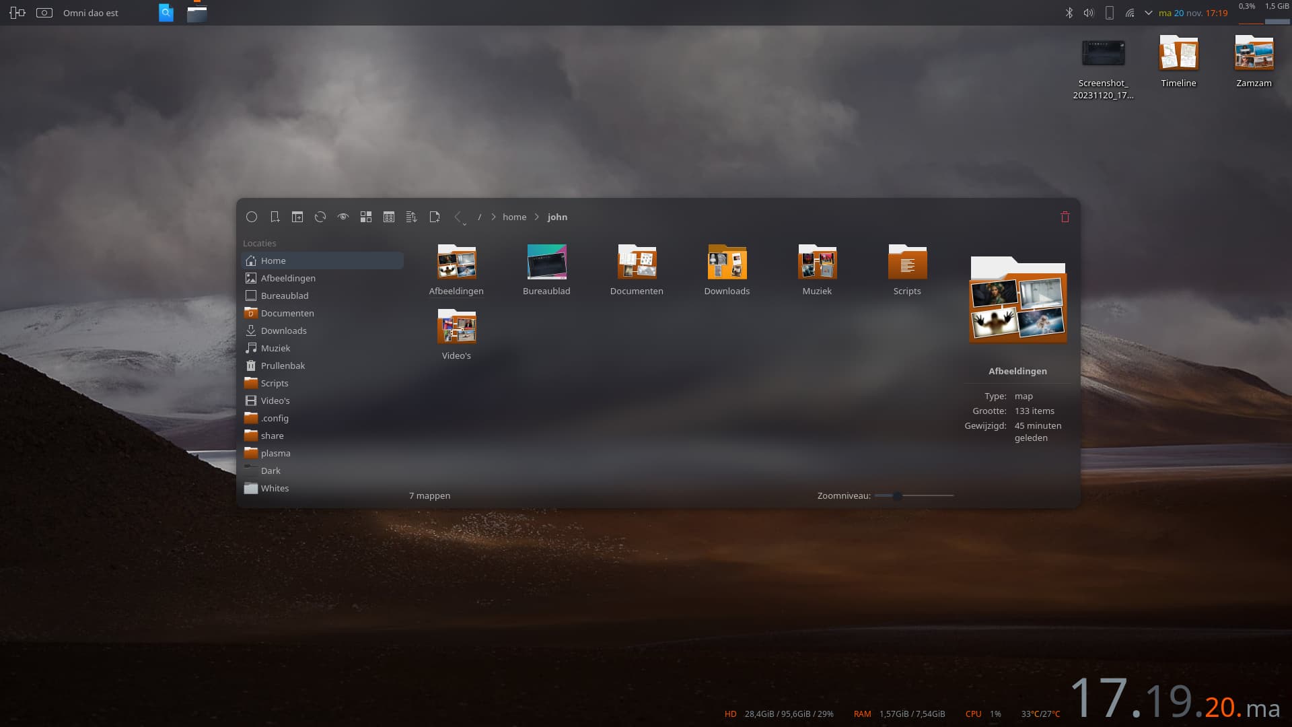Select the Afbeeldingen folder in file view
Screen dimensions: 1292x727
click(456, 269)
